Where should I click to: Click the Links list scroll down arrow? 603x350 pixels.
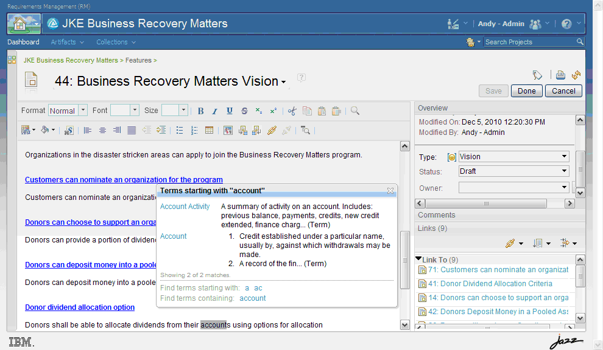580,318
